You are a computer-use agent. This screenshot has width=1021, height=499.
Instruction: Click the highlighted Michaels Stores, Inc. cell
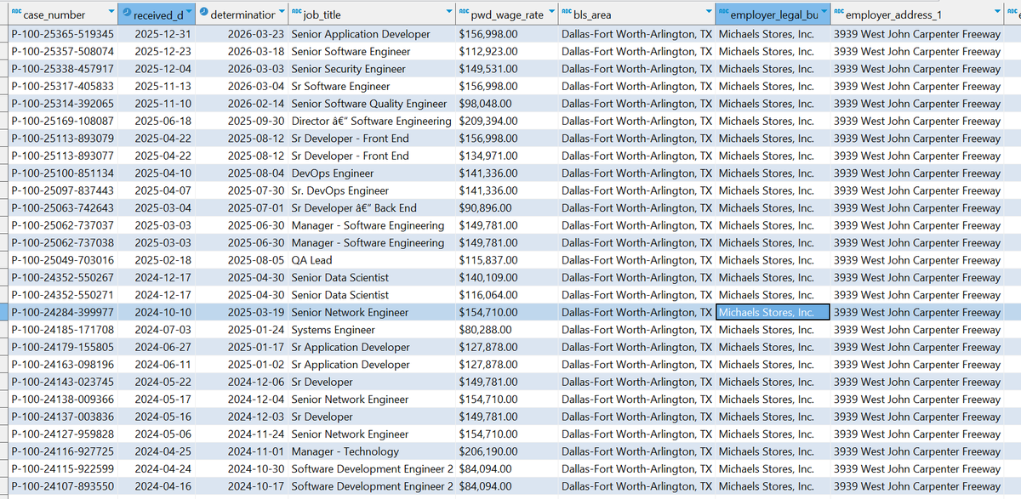point(773,312)
